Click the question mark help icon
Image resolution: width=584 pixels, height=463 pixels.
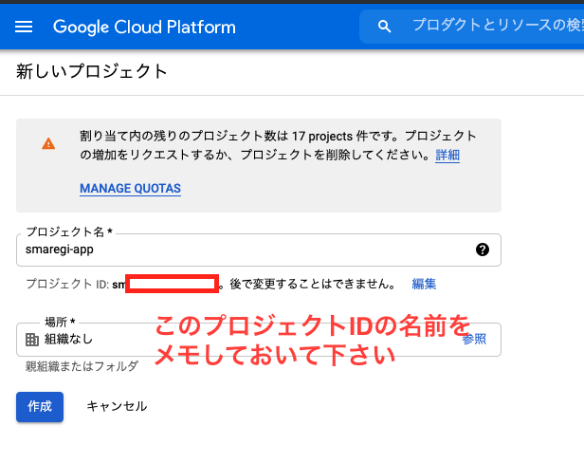[483, 250]
